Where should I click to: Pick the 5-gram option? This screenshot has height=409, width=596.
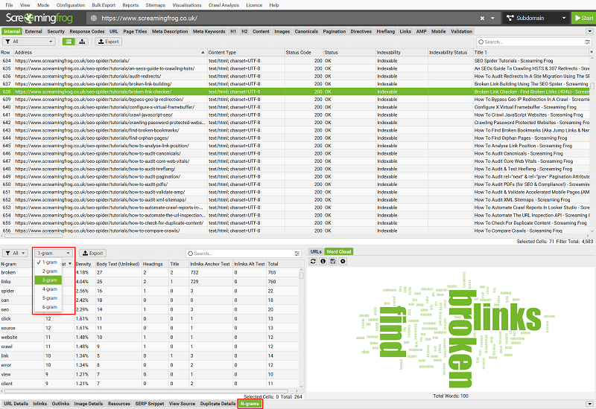pyautogui.click(x=48, y=298)
